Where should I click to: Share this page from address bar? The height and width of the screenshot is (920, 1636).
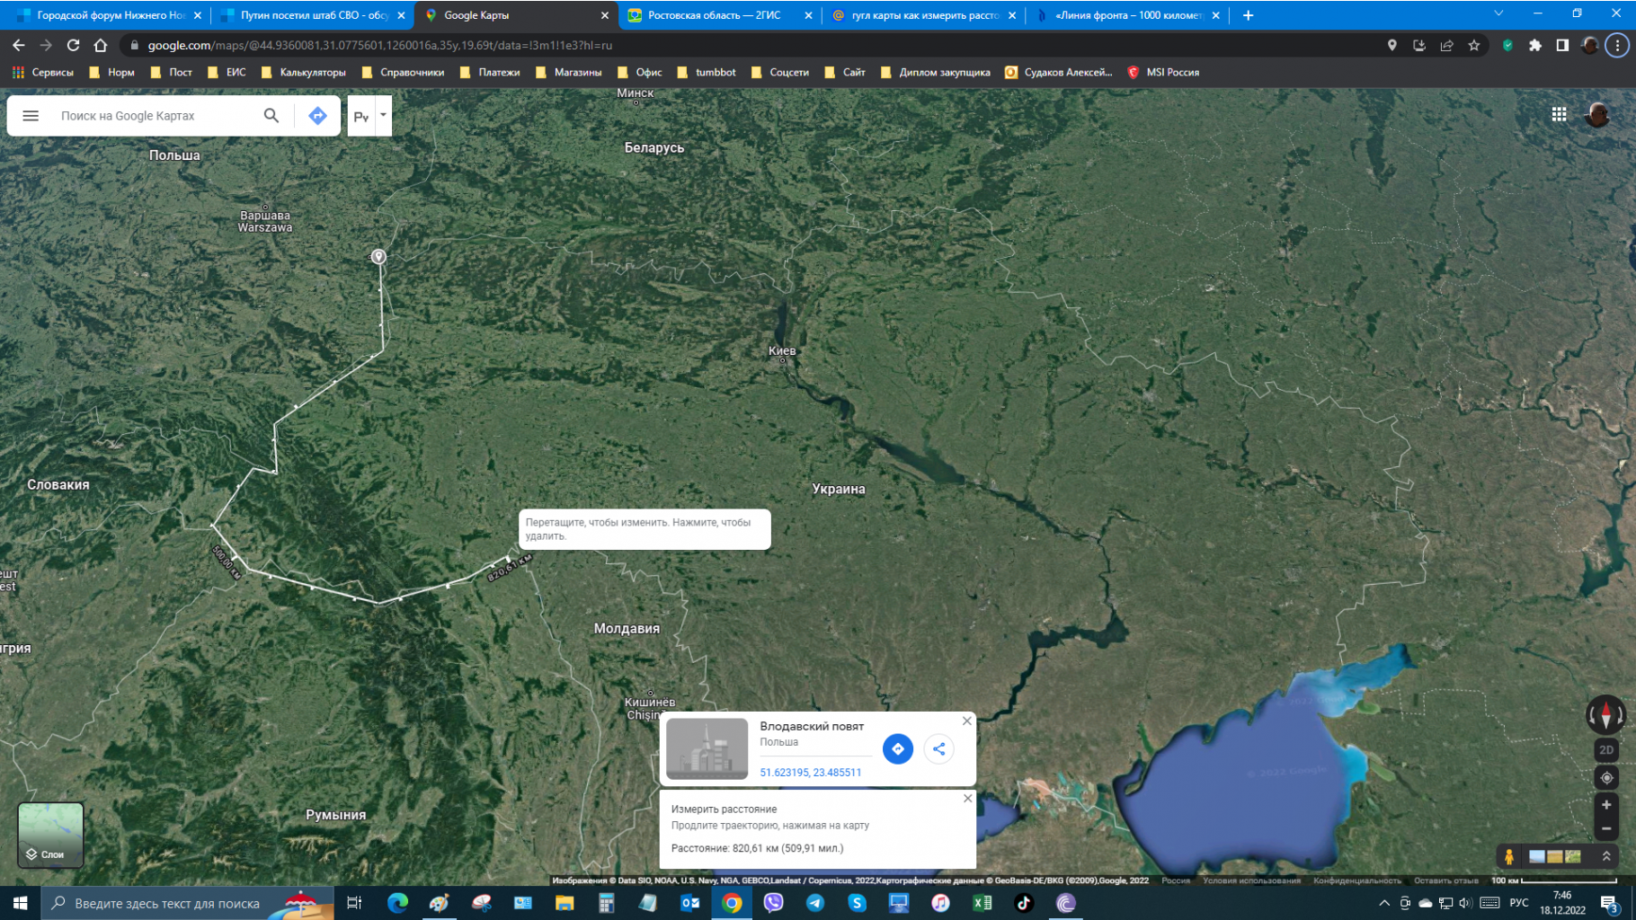pyautogui.click(x=1446, y=45)
